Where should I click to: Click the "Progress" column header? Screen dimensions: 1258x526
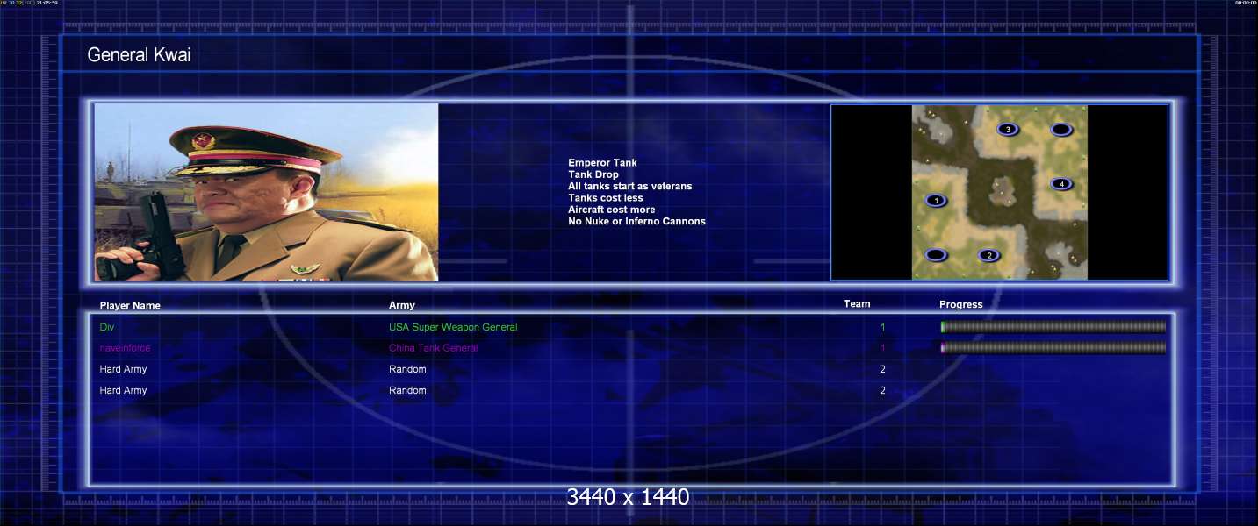pos(961,305)
